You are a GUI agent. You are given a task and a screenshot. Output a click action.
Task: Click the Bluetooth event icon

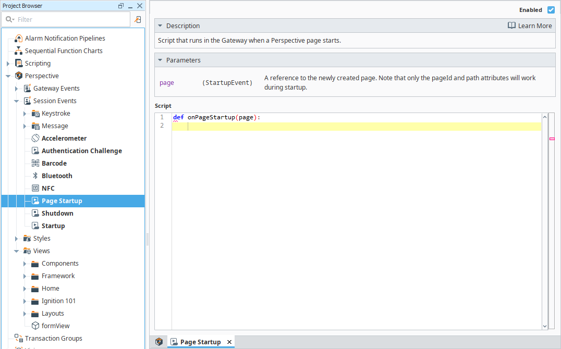(35, 176)
